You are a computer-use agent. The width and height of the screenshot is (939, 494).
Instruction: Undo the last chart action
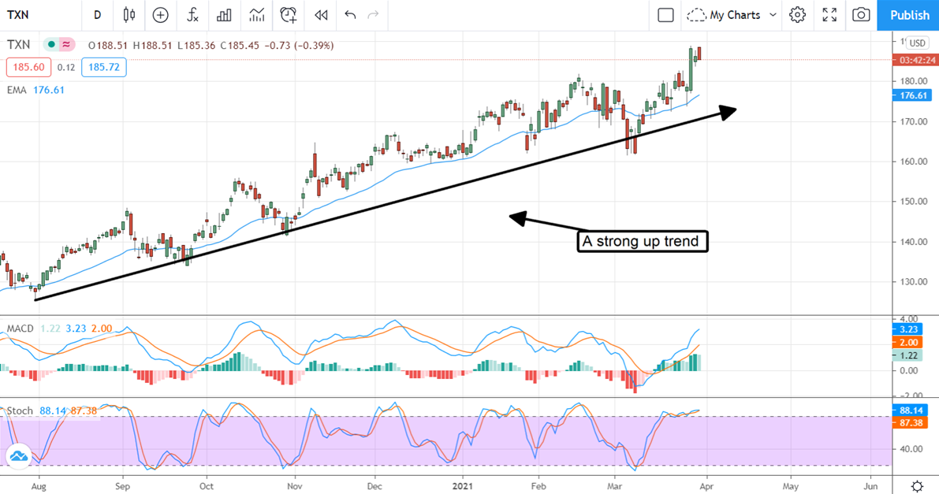click(x=350, y=15)
